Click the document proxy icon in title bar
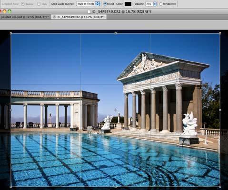This screenshot has height=190, width=228. tap(89, 11)
